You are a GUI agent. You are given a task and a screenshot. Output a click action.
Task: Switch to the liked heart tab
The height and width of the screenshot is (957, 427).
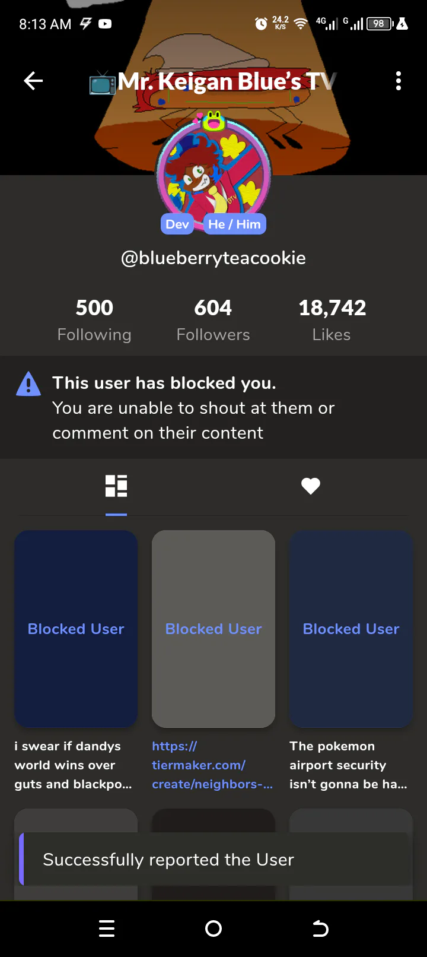tap(311, 486)
